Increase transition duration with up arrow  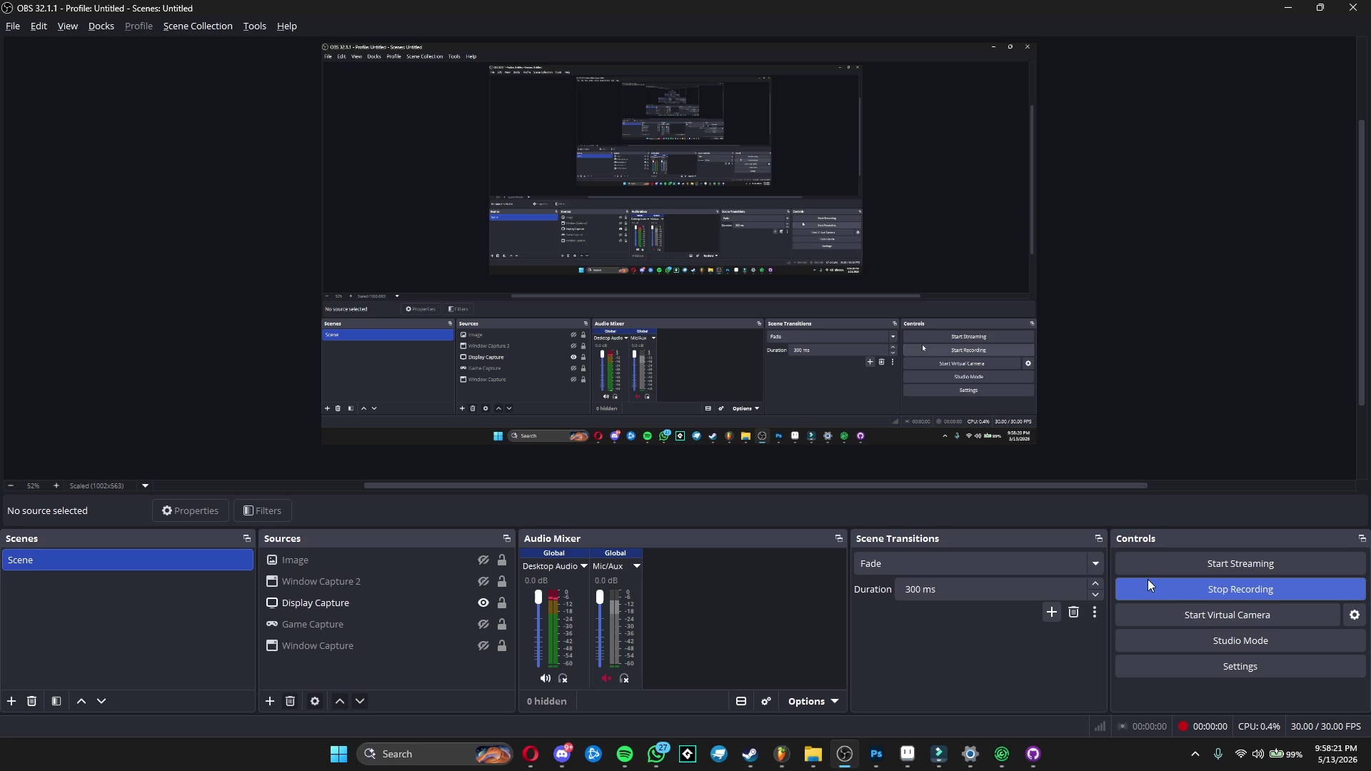1095,584
